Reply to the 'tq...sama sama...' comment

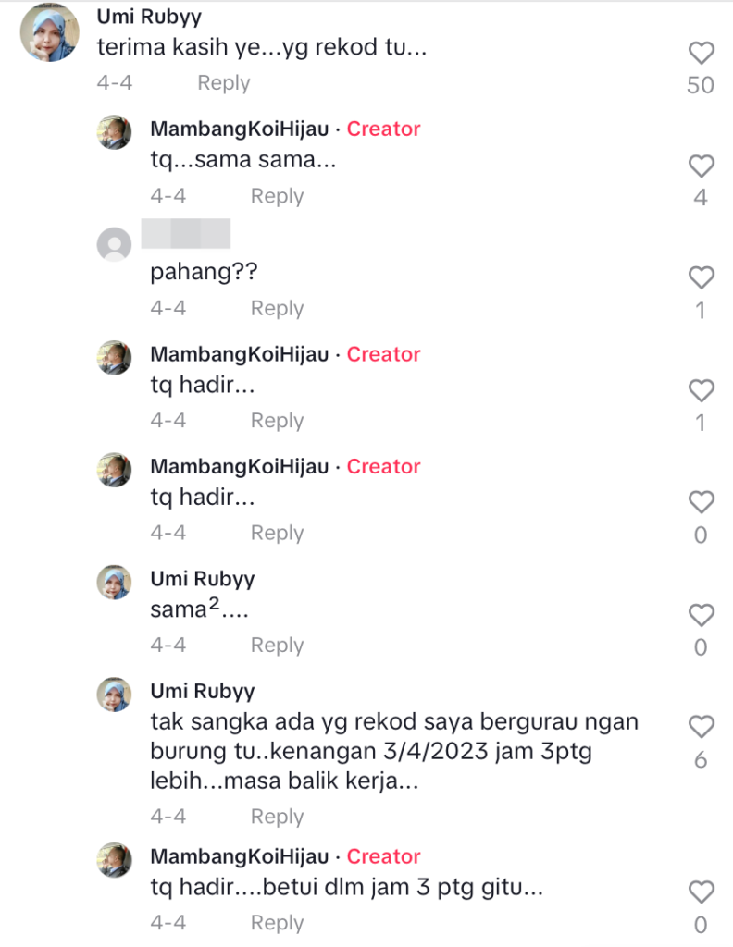(x=277, y=196)
